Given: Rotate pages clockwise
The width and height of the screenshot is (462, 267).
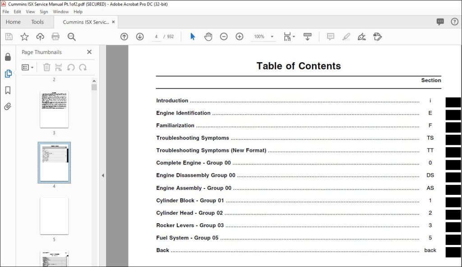Looking at the screenshot, I should [83, 68].
